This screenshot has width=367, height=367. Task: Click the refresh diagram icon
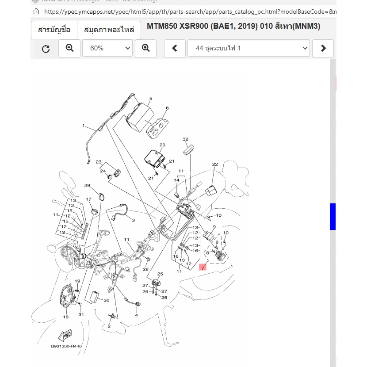46,49
